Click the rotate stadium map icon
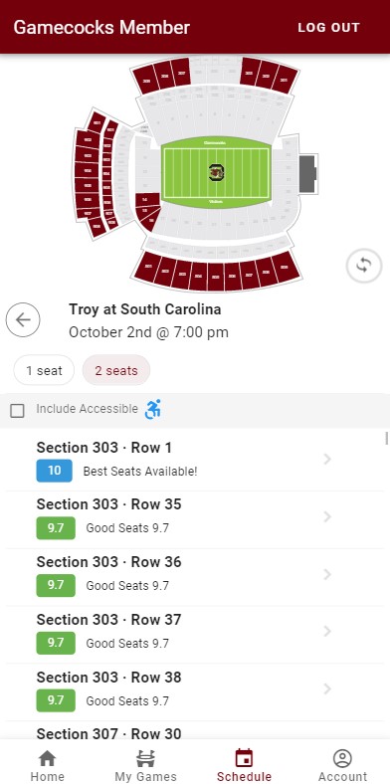 [x=364, y=266]
